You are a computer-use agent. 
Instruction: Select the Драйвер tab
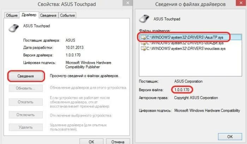(x=29, y=15)
